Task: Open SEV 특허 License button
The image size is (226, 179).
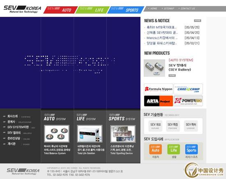Action: pyautogui.click(x=191, y=126)
